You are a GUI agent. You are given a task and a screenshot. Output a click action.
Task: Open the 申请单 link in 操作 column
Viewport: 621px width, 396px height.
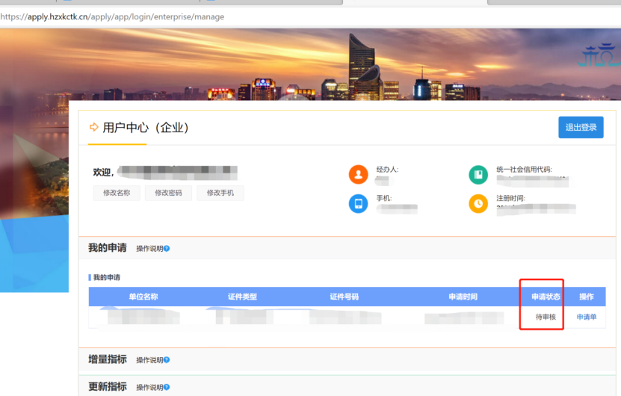[x=587, y=318]
